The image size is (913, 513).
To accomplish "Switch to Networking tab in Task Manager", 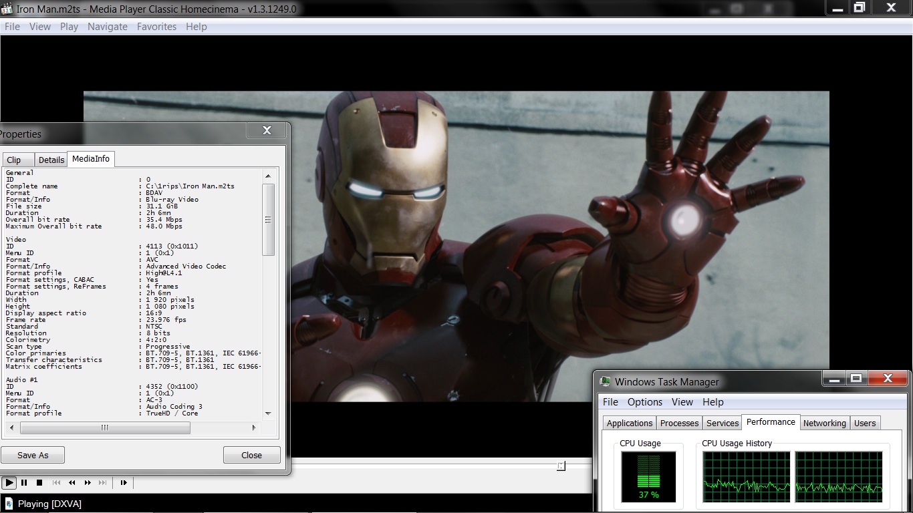I will 824,423.
